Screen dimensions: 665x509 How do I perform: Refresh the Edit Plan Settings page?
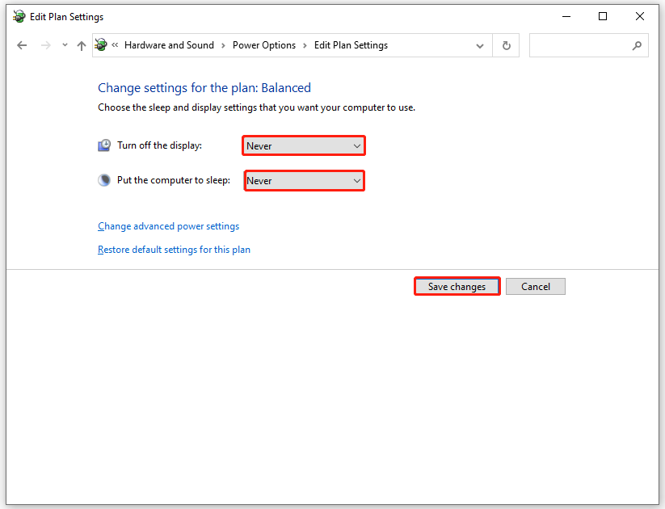(507, 46)
